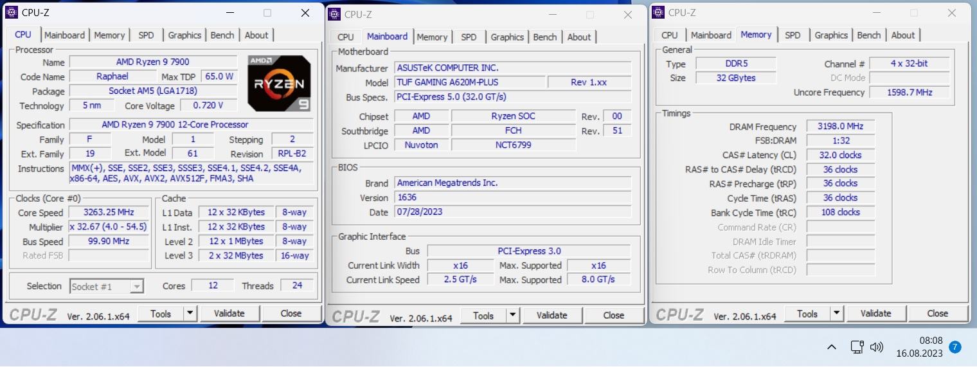Switch to the CPU tab in the Mainboard window
The width and height of the screenshot is (977, 367).
tap(345, 37)
